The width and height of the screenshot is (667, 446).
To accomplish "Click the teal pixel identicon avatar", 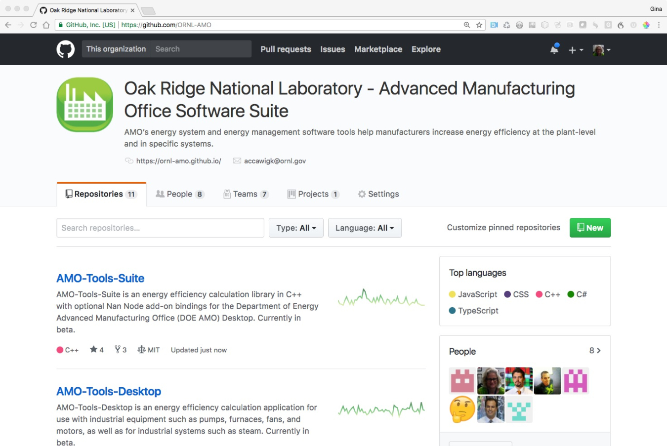I will (x=519, y=409).
